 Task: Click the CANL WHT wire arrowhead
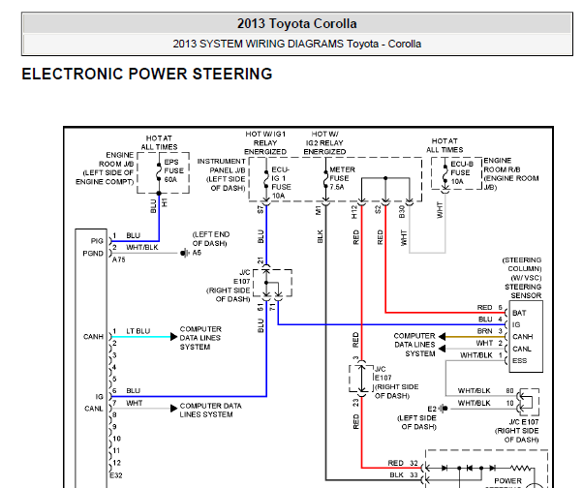173,409
